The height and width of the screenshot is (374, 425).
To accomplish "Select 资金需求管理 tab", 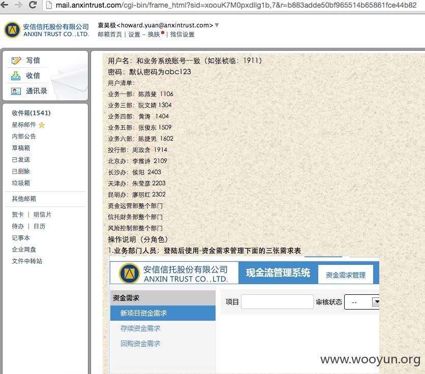I will tap(346, 275).
